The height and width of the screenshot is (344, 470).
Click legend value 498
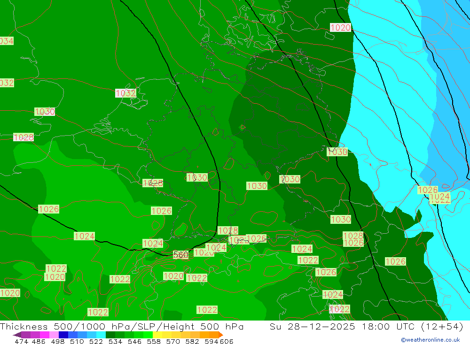point(57,341)
